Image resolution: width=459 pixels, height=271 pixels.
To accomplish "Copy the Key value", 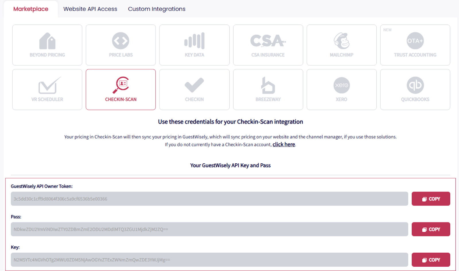I will pos(431,260).
